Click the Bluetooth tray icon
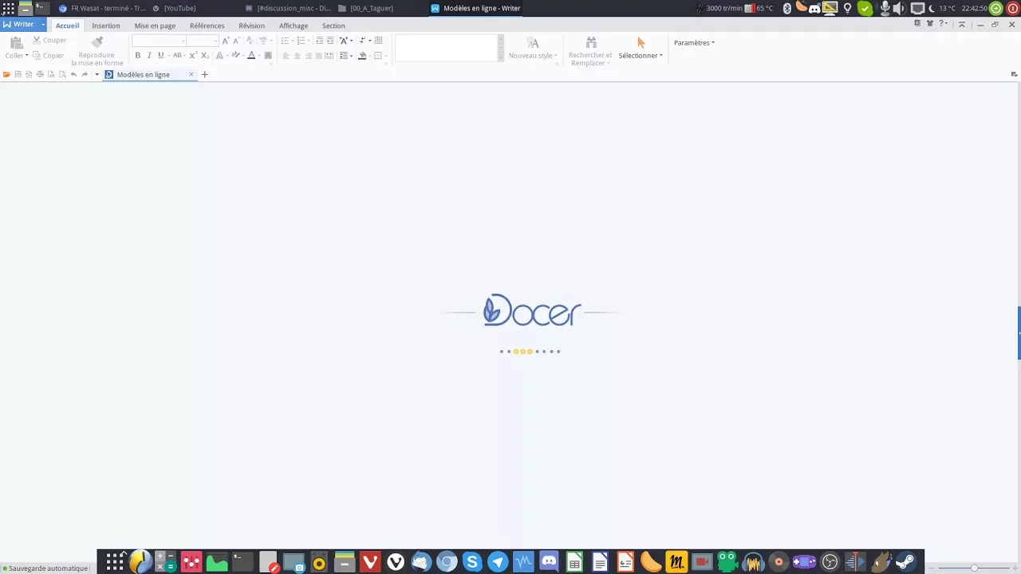This screenshot has height=574, width=1021. [x=786, y=8]
